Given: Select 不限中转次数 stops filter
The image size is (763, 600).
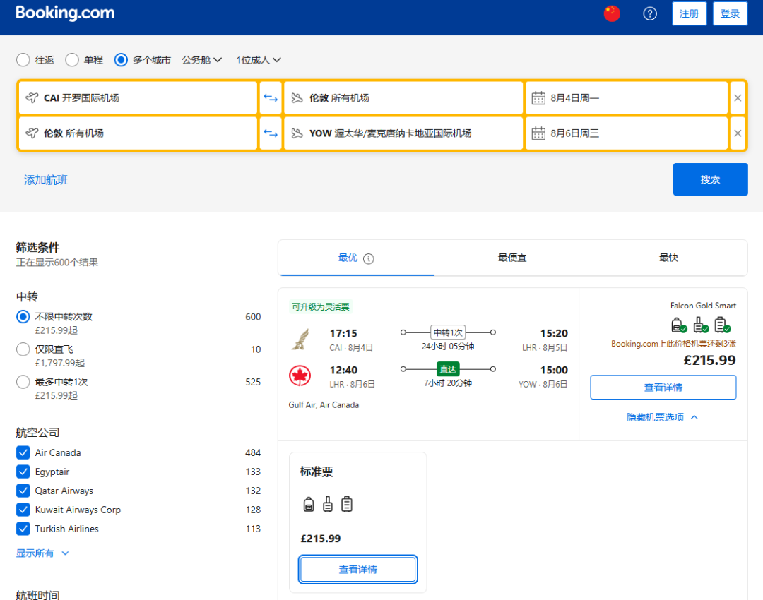Looking at the screenshot, I should [23, 317].
